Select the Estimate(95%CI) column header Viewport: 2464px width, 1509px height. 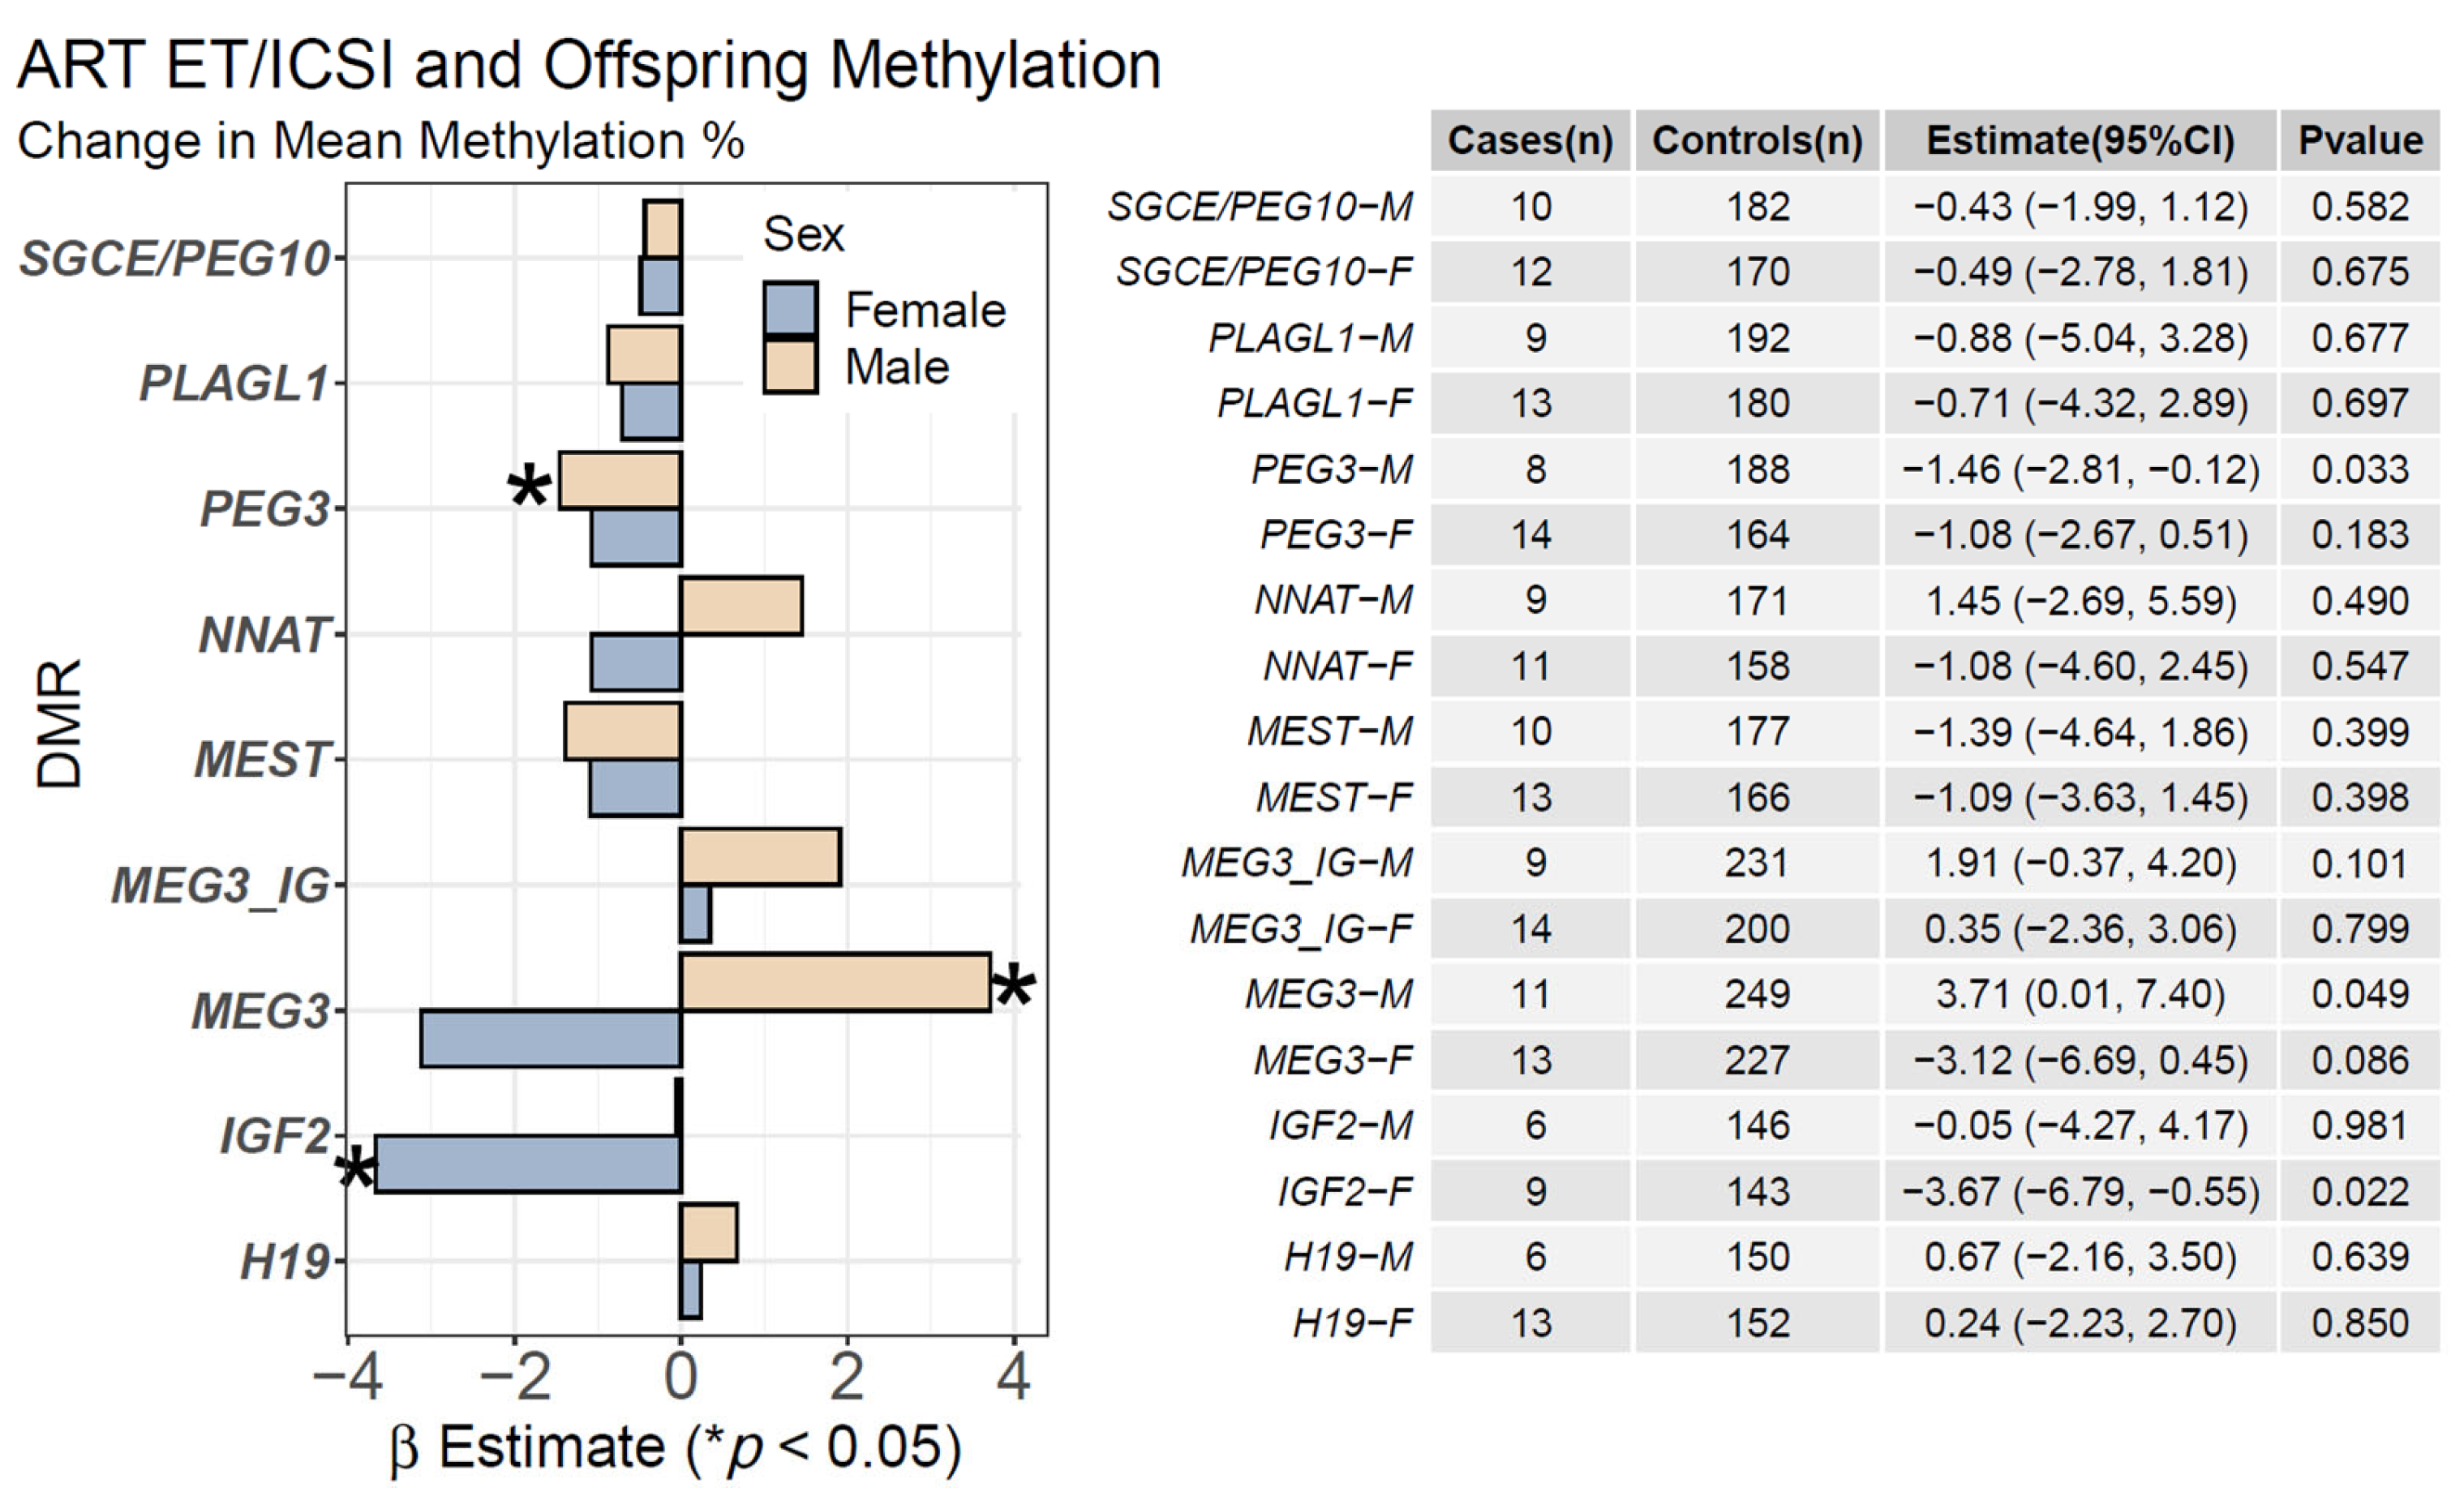pos(2080,141)
